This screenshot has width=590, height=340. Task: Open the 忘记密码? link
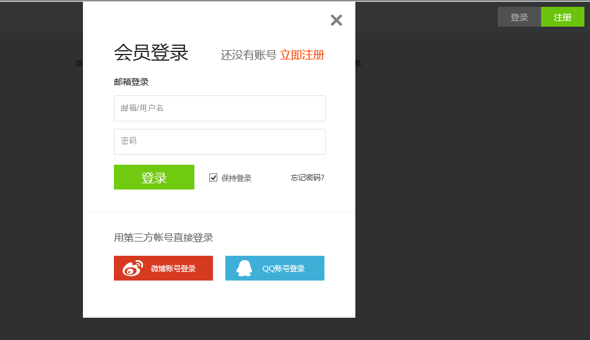[x=308, y=177]
